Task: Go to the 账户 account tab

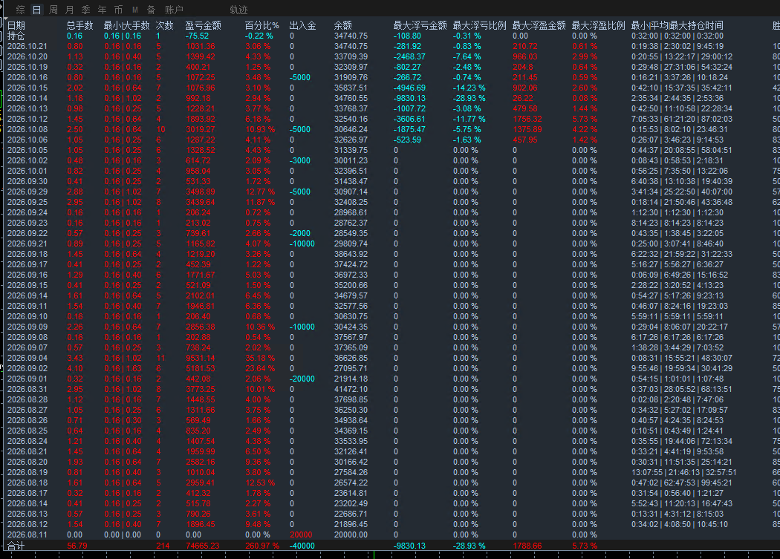Action: (x=174, y=10)
